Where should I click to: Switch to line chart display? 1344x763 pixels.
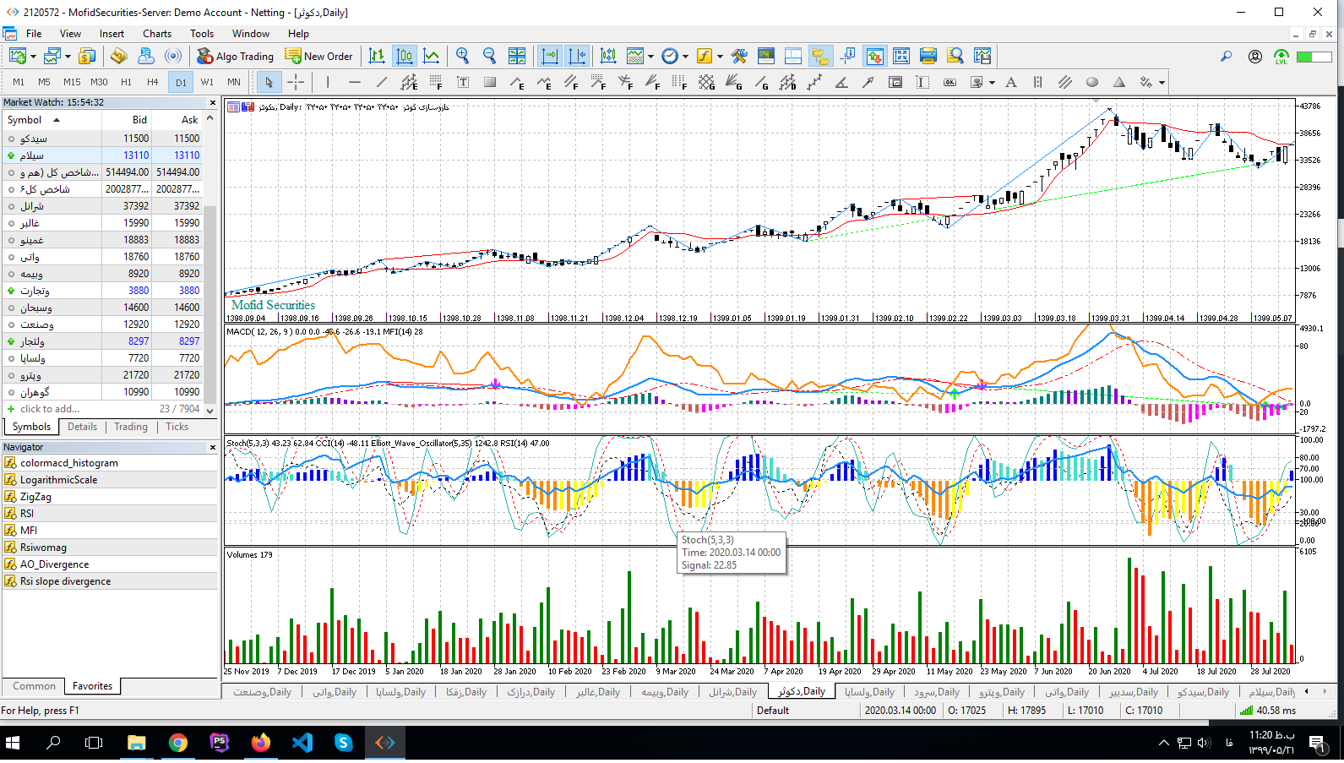coord(431,56)
